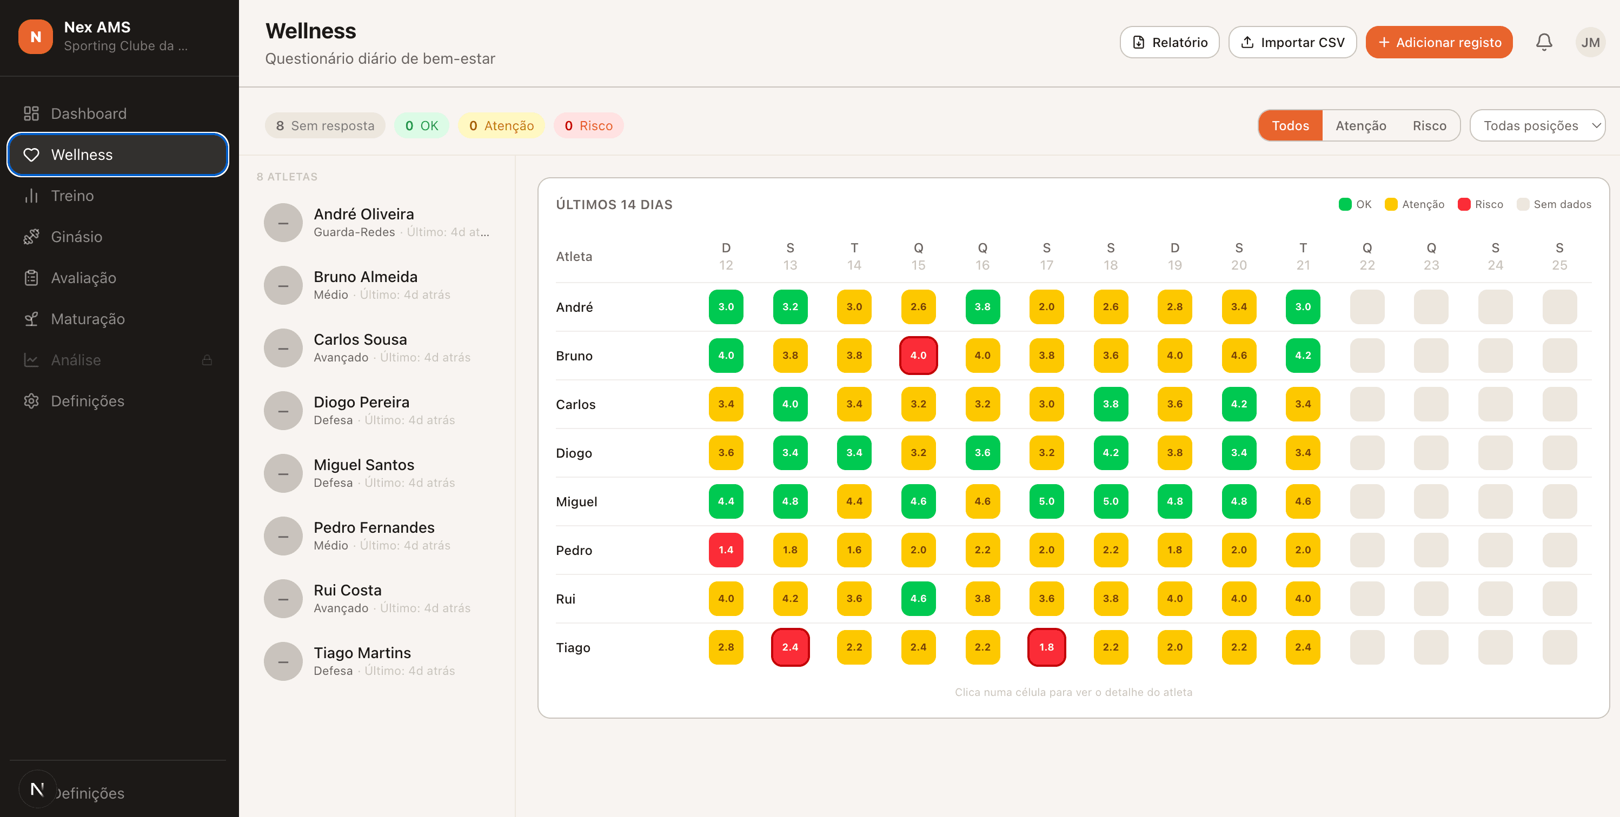The width and height of the screenshot is (1620, 817).
Task: Click the 0 Risco status chip
Action: (589, 125)
